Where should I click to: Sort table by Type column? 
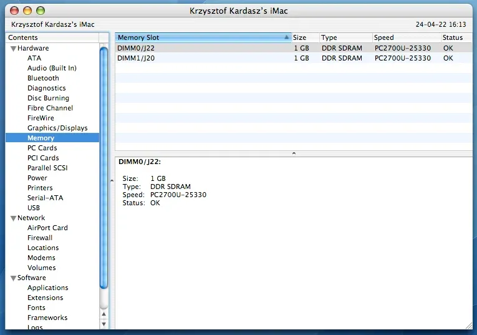345,37
